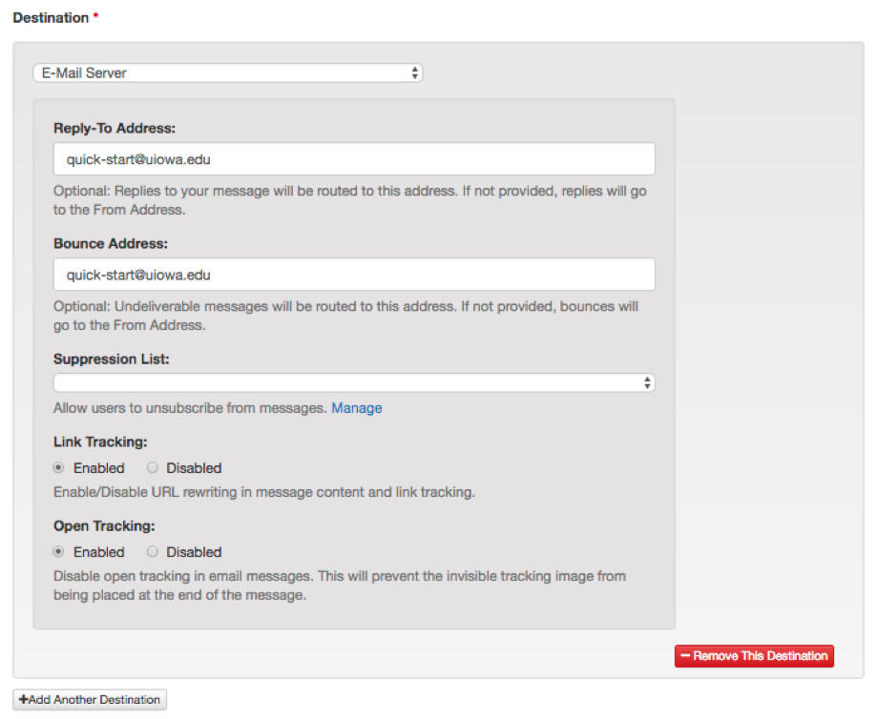Open the E-Mail Server destination type dropdown
This screenshot has height=719, width=877.
(227, 72)
